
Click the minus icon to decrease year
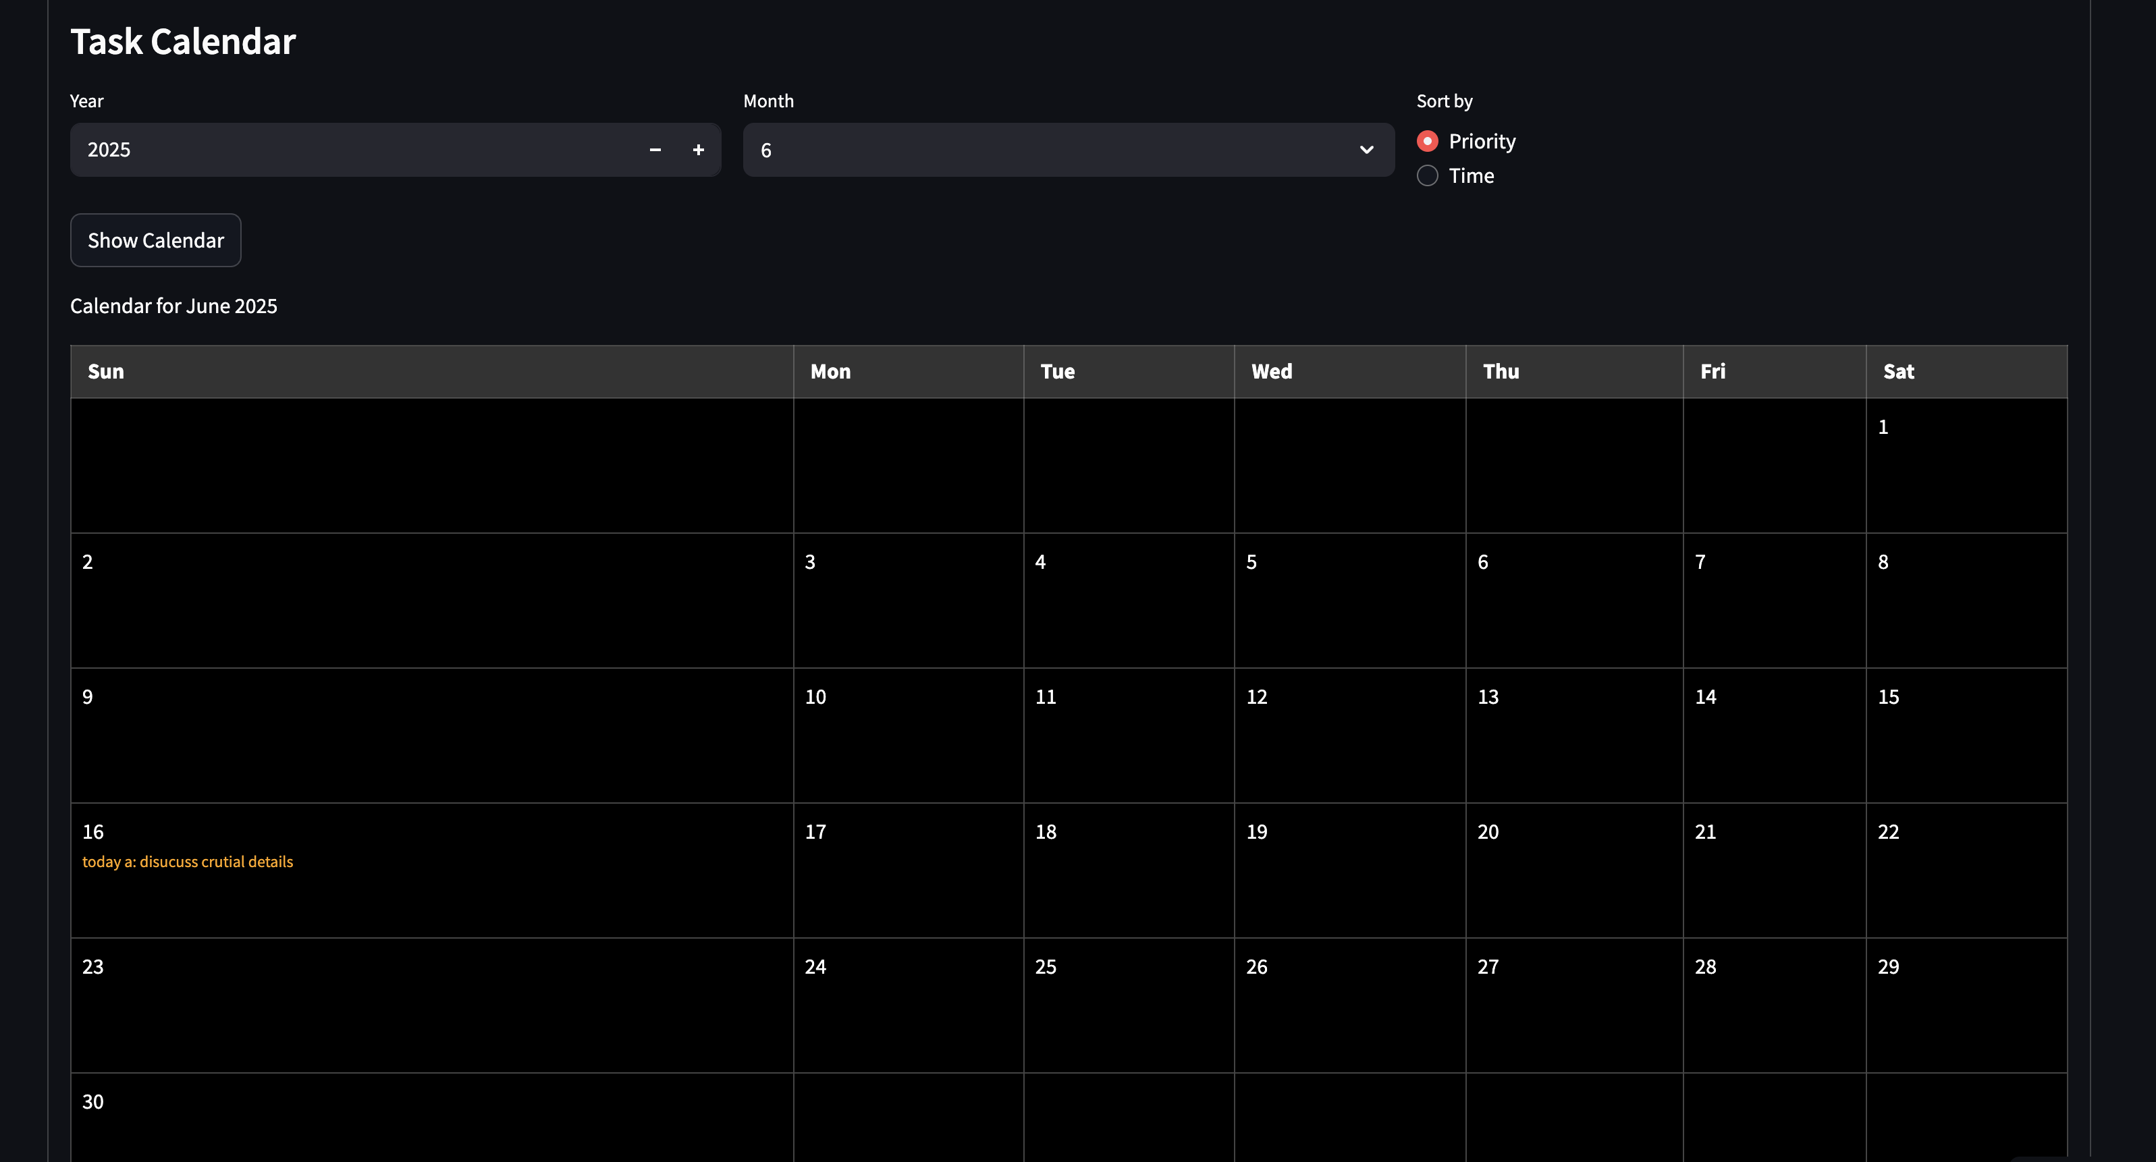pos(655,150)
